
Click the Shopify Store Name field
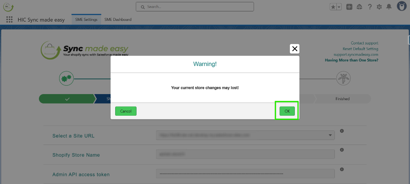[x=245, y=154]
